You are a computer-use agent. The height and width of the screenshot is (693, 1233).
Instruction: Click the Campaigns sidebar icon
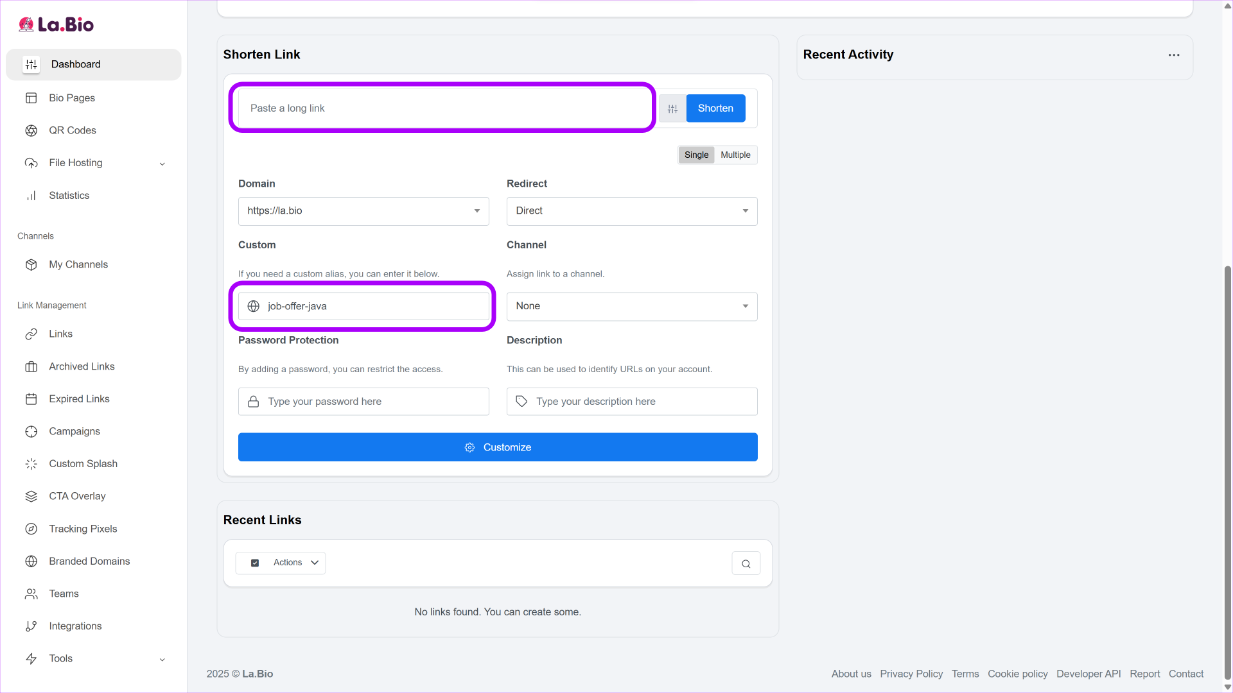coord(31,431)
